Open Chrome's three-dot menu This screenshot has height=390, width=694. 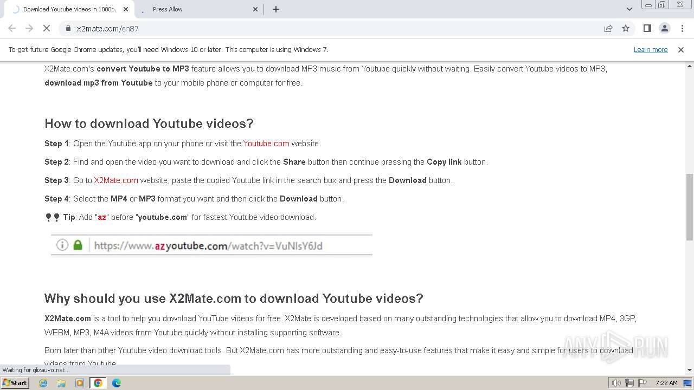pyautogui.click(x=682, y=28)
